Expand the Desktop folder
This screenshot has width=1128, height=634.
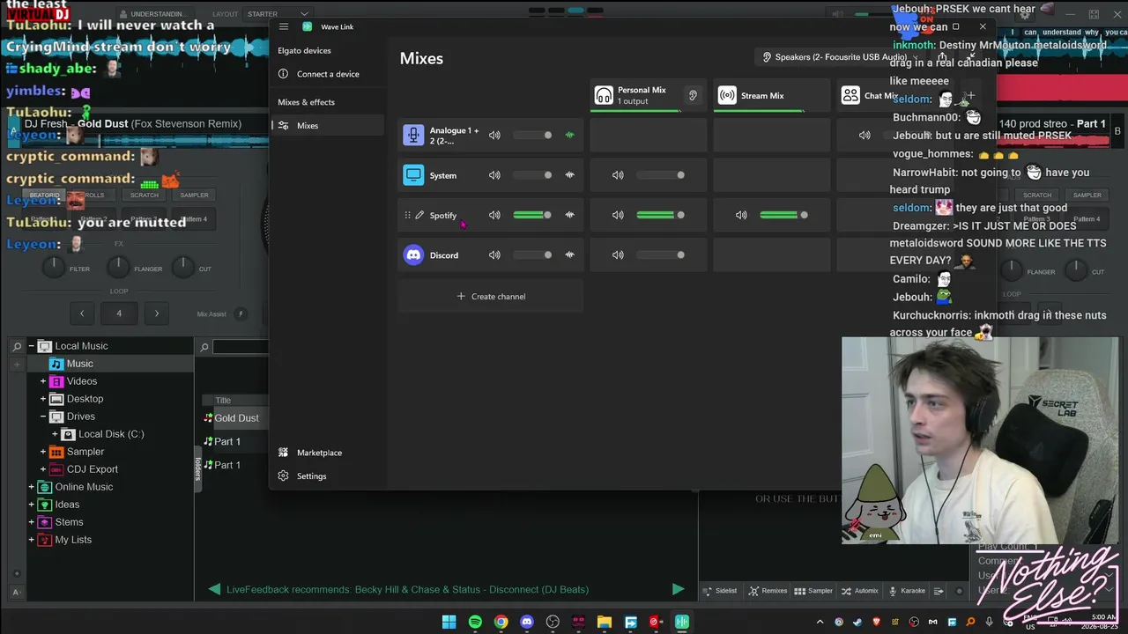pyautogui.click(x=42, y=399)
